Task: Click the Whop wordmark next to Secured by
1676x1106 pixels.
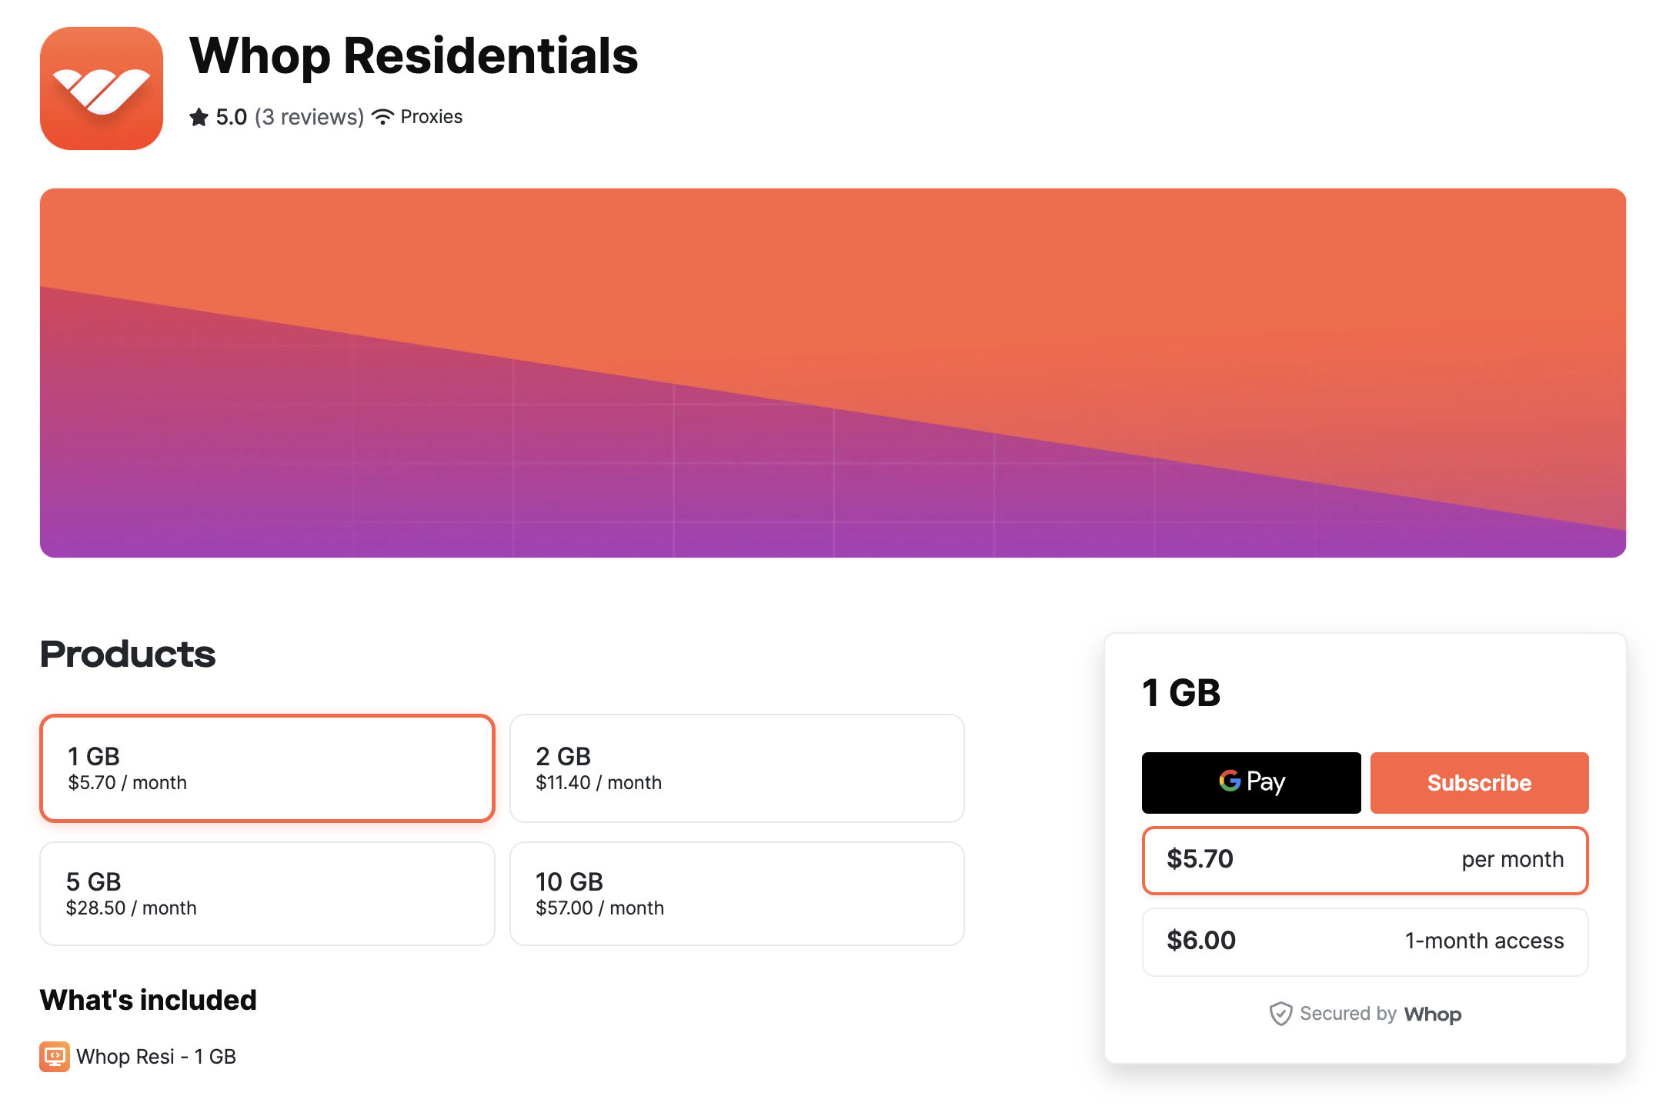Action: [x=1433, y=1014]
